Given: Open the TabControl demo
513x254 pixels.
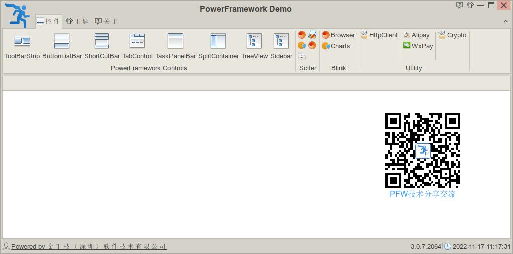Looking at the screenshot, I should pyautogui.click(x=138, y=46).
